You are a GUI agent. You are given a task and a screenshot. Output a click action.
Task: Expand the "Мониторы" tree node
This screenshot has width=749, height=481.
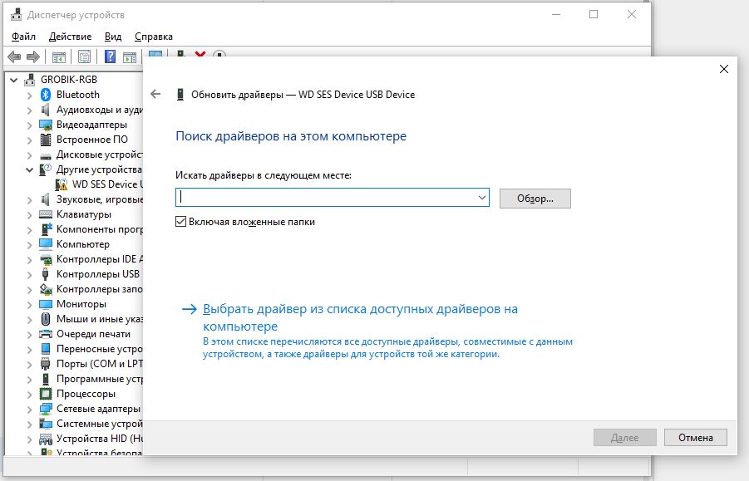(30, 304)
